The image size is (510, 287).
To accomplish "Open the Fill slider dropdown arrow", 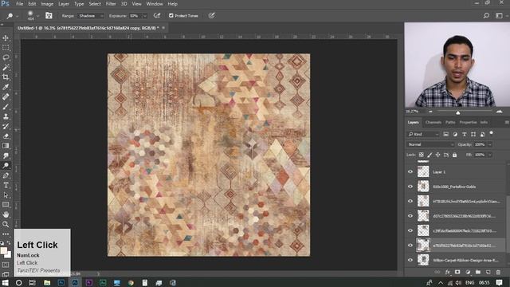I will pos(490,155).
